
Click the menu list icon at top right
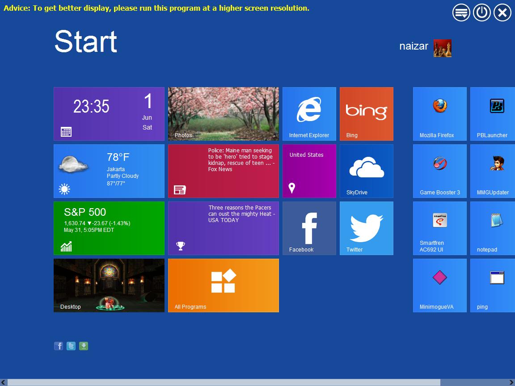(x=461, y=13)
